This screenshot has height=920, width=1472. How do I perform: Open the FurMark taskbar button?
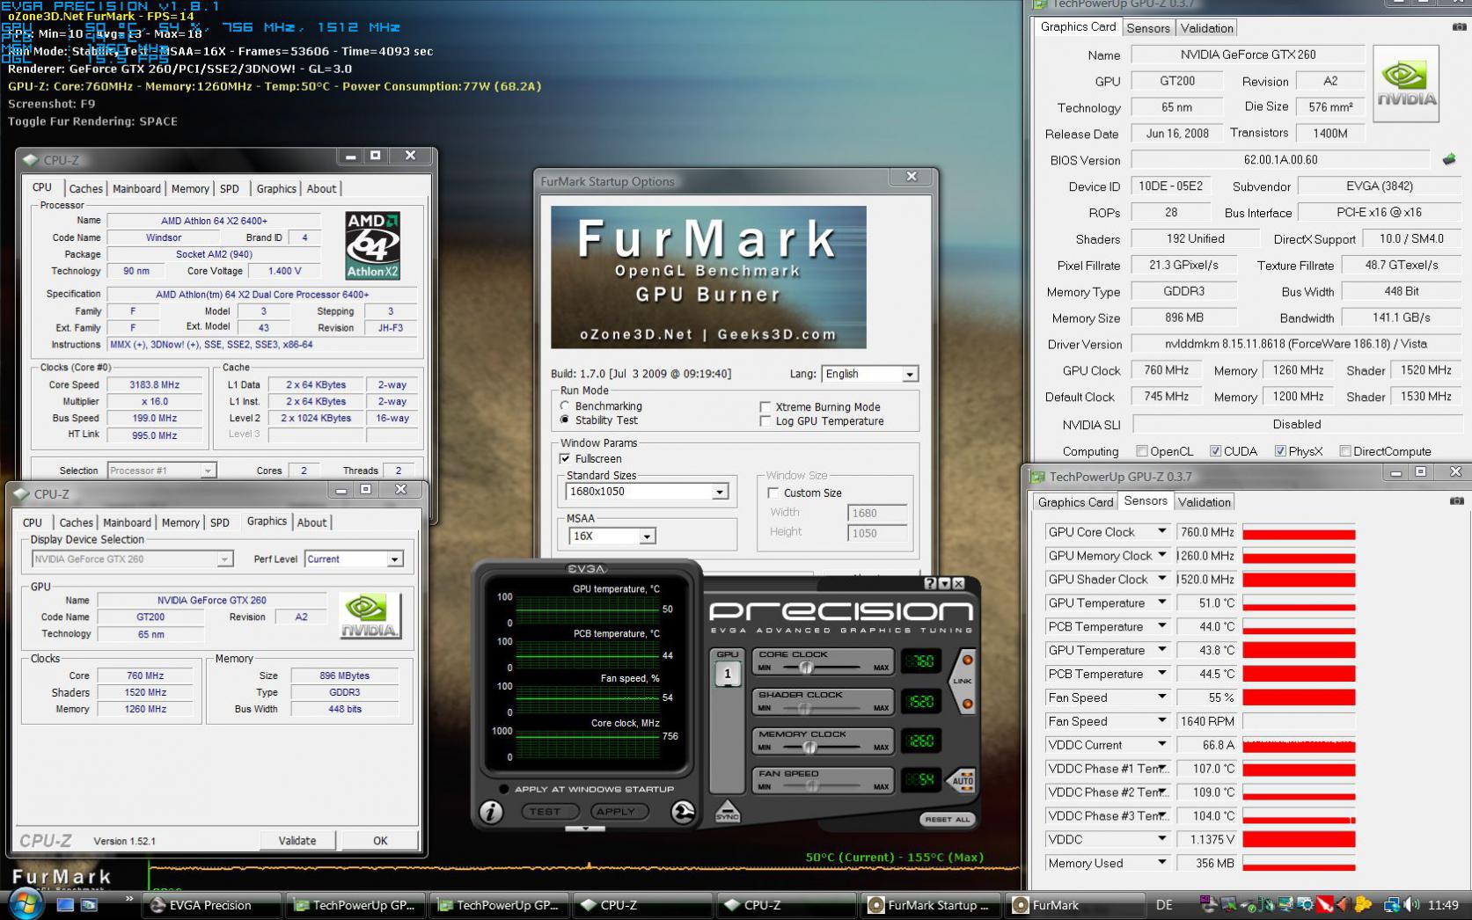(x=1075, y=905)
